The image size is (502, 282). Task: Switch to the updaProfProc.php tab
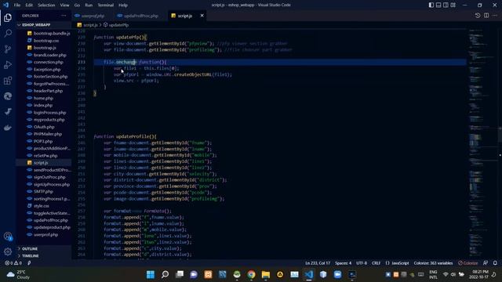tap(141, 16)
